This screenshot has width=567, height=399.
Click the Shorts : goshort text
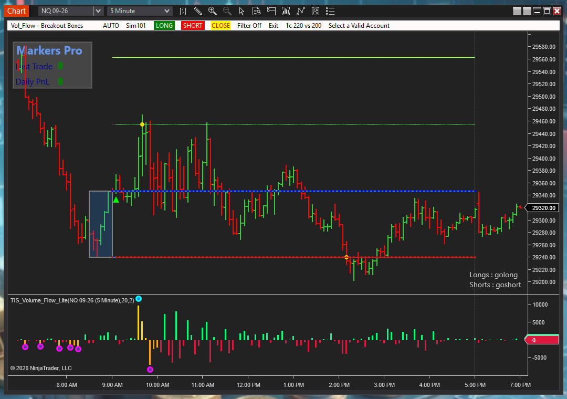(x=495, y=285)
